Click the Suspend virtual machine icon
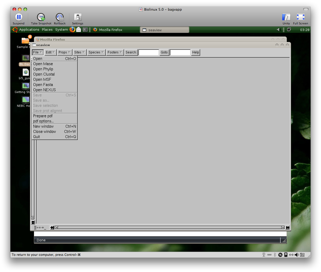Screen dimensions: 321x272 [18, 17]
